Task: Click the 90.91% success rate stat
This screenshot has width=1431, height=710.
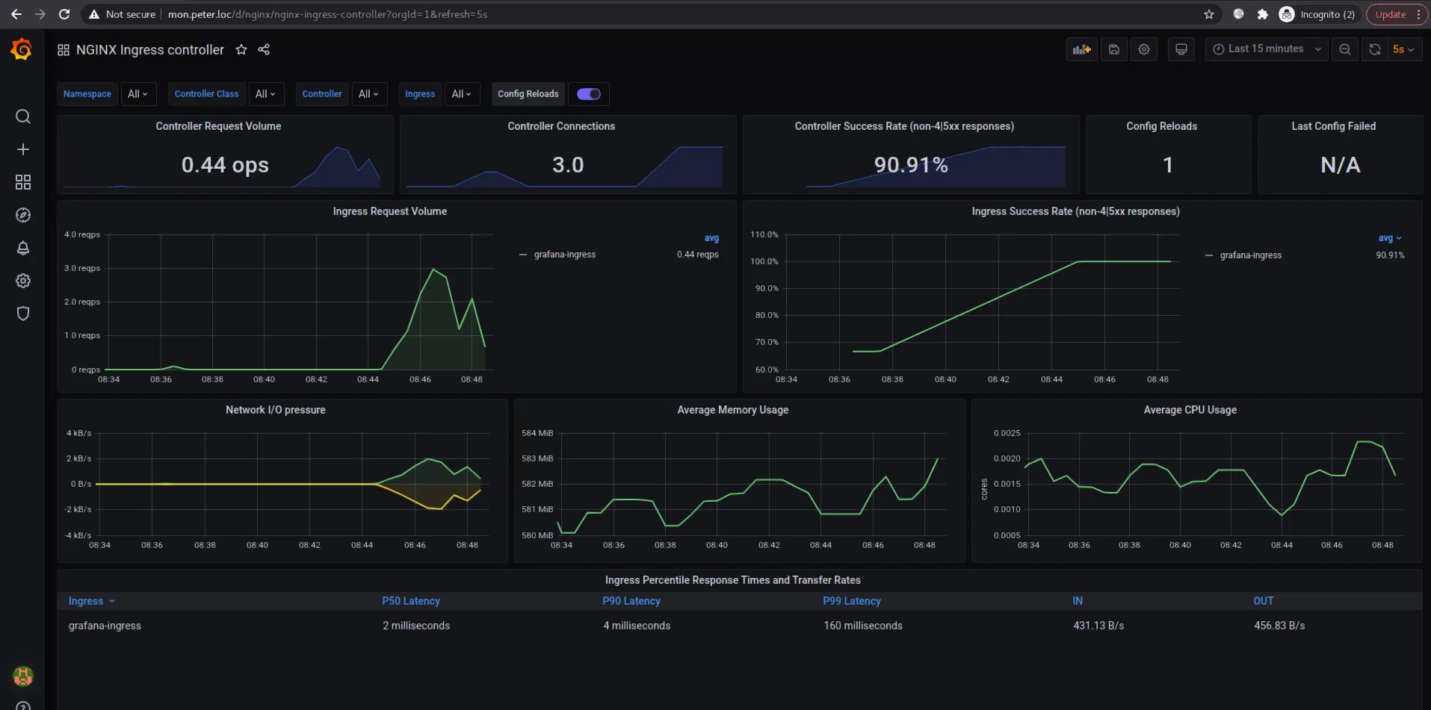Action: coord(911,165)
